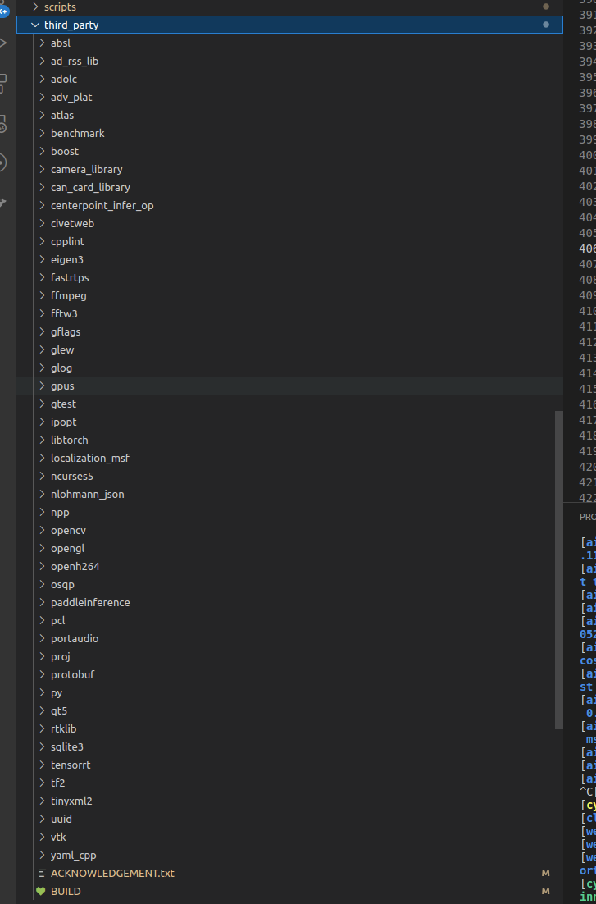Image resolution: width=596 pixels, height=904 pixels.
Task: Click the text file icon beside ACKNOWLEDGEMENT.txt
Action: click(x=42, y=873)
